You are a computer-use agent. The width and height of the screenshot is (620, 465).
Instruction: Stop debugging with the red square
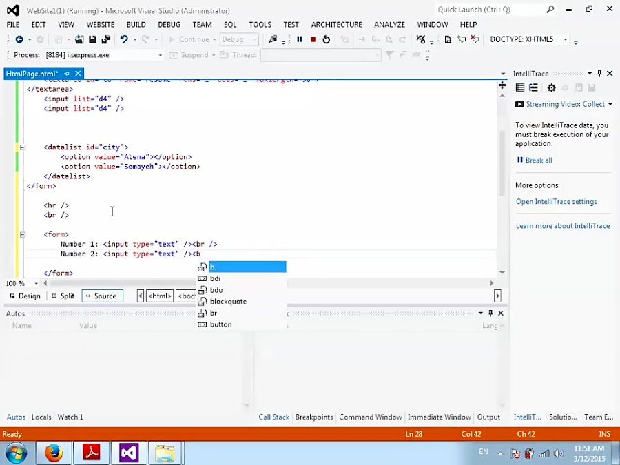coord(313,39)
